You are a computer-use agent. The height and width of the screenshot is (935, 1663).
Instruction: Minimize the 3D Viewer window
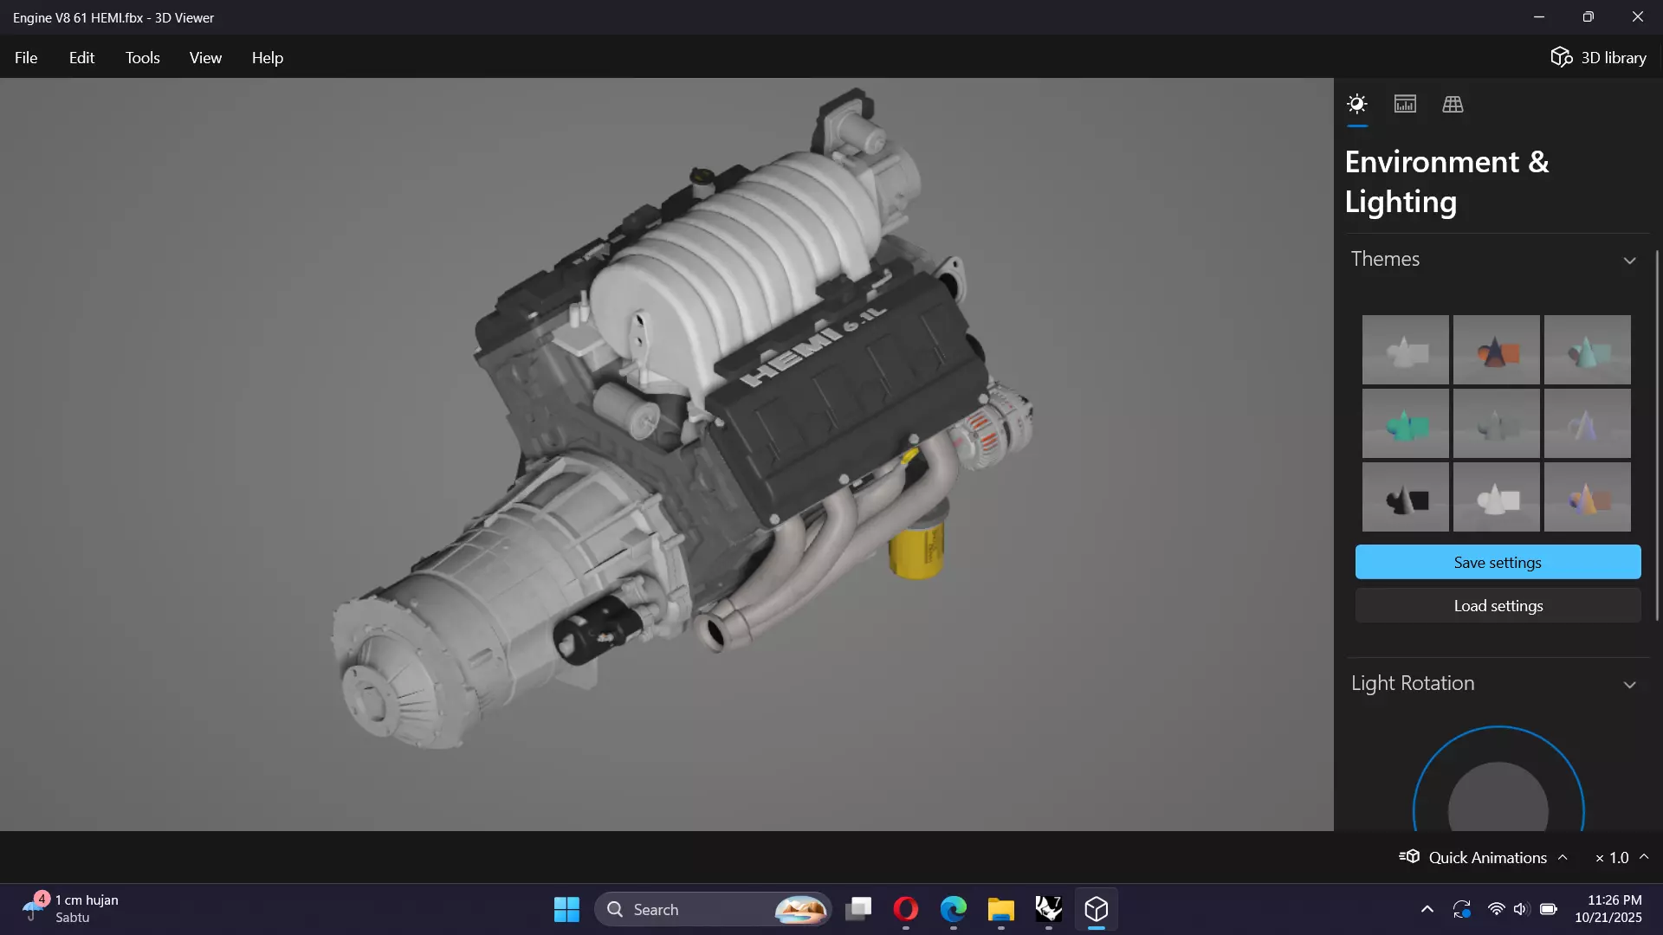pos(1539,16)
